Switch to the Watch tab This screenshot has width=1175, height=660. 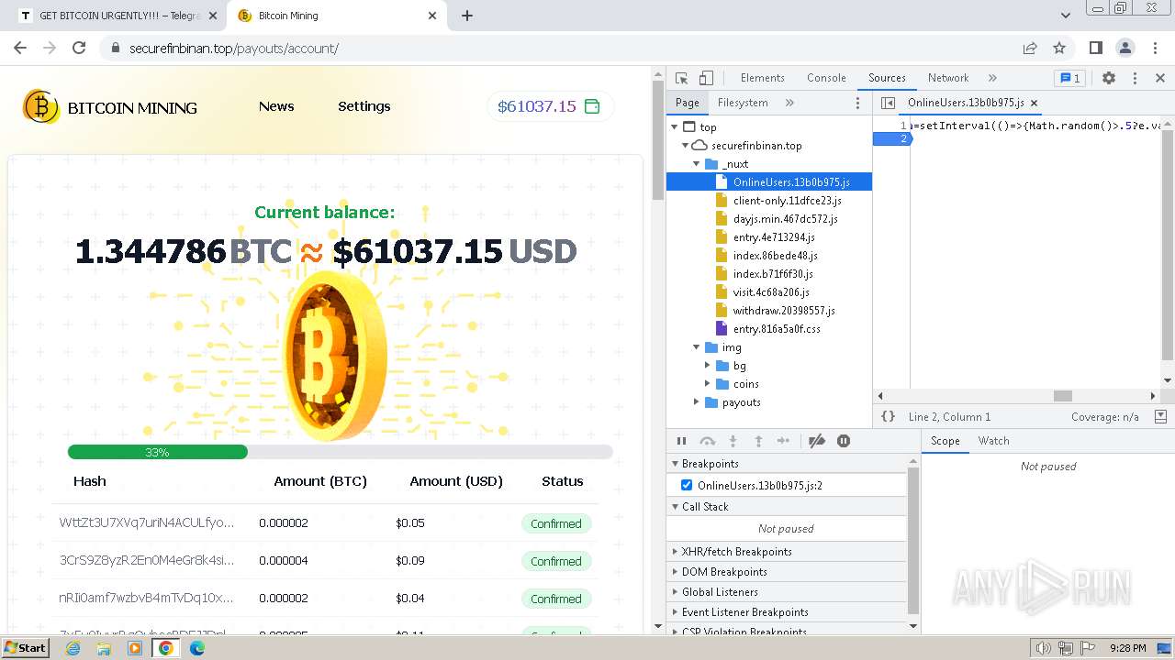[x=993, y=441]
